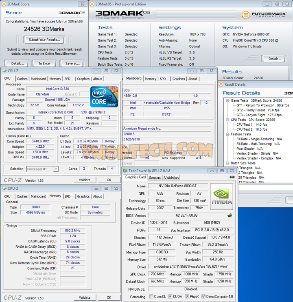The height and width of the screenshot is (302, 293).
Task: Click the Save as button in 3DMark Score
Action: point(72,63)
